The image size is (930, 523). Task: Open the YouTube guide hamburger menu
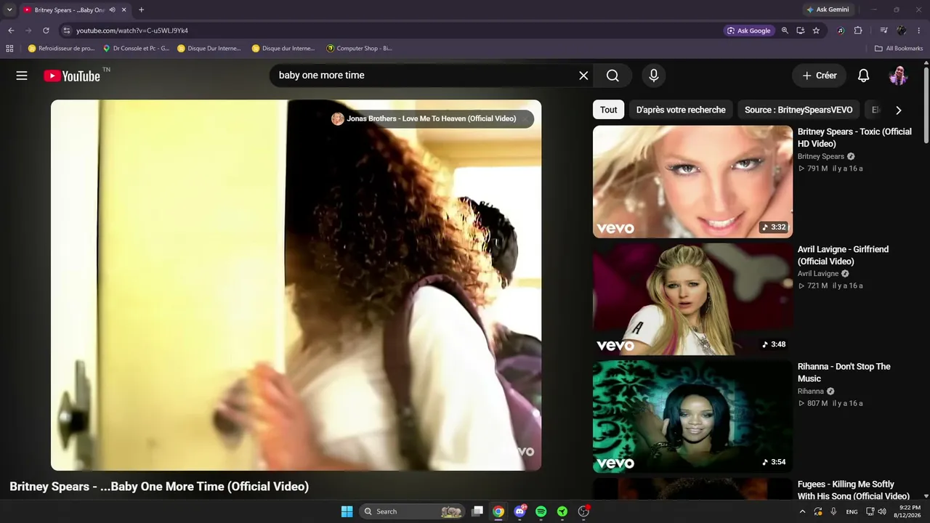coord(22,76)
